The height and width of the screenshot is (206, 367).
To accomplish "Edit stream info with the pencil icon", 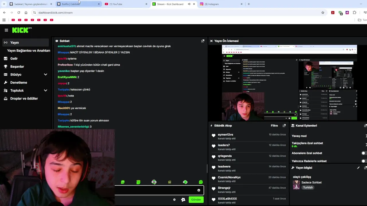I will [358, 168].
